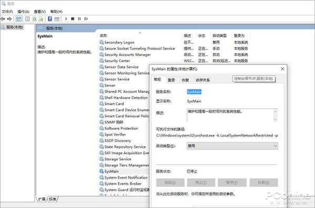
Task: Click the gear icon beside Security Center
Action: coord(101,61)
